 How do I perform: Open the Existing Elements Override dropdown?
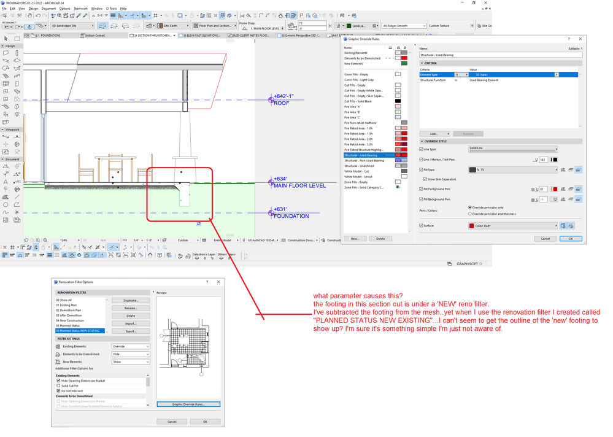click(x=131, y=347)
